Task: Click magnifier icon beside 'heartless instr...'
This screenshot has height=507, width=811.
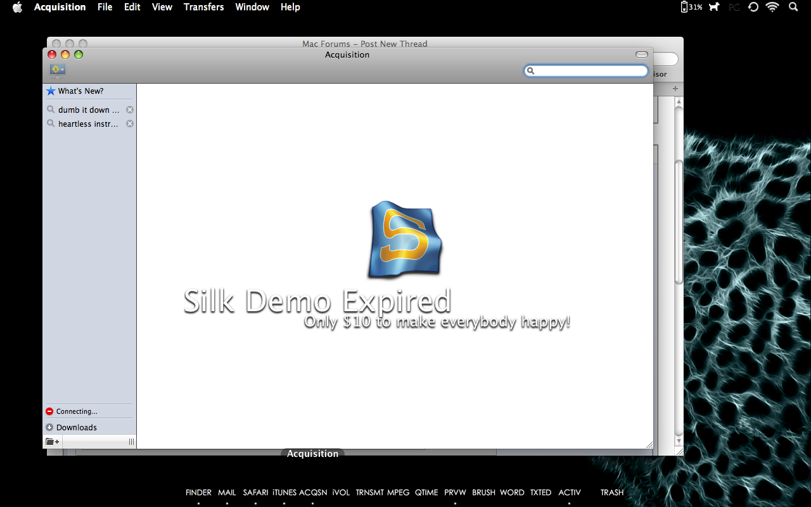Action: tap(51, 124)
